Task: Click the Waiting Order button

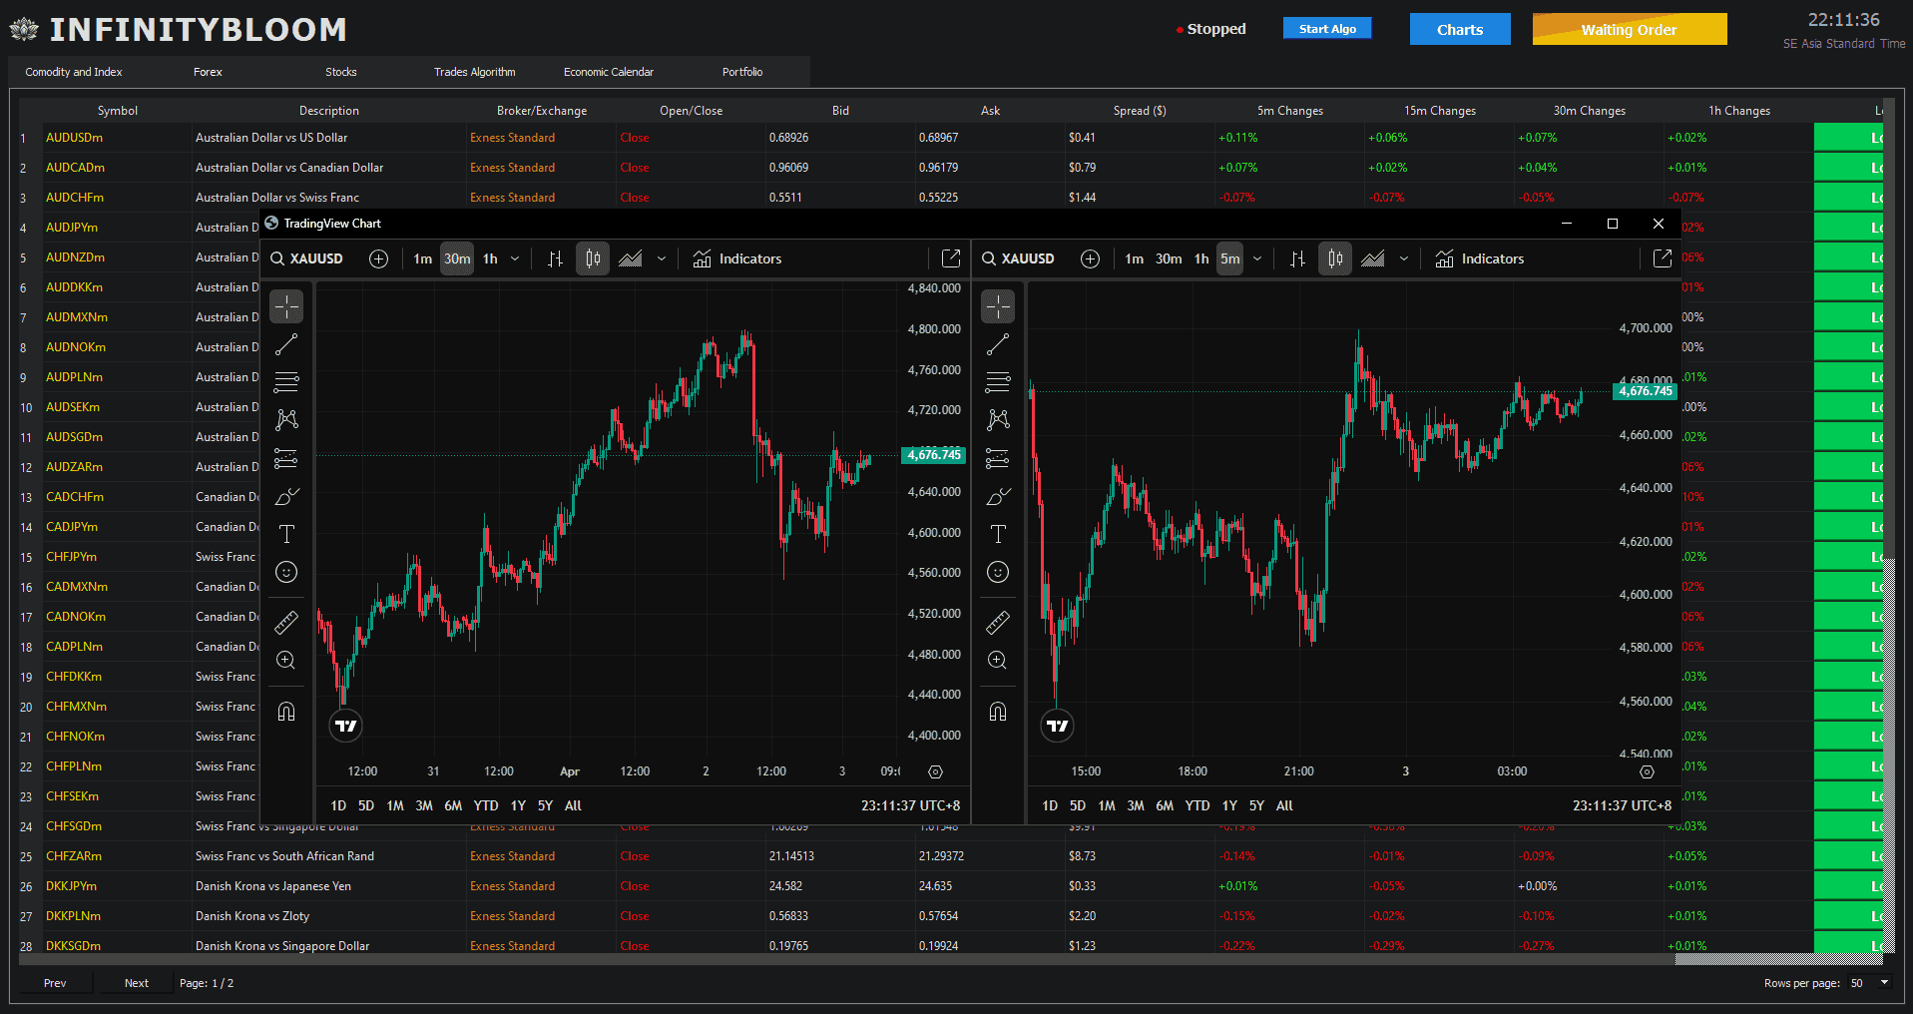Action: tap(1629, 30)
